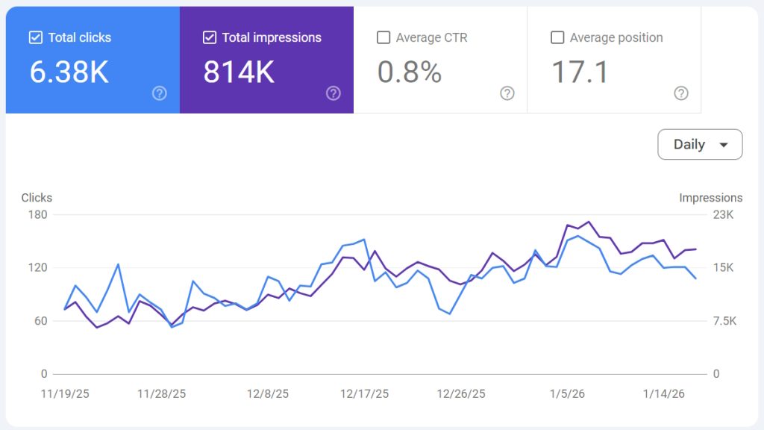Click the Clicks axis title

[x=37, y=198]
